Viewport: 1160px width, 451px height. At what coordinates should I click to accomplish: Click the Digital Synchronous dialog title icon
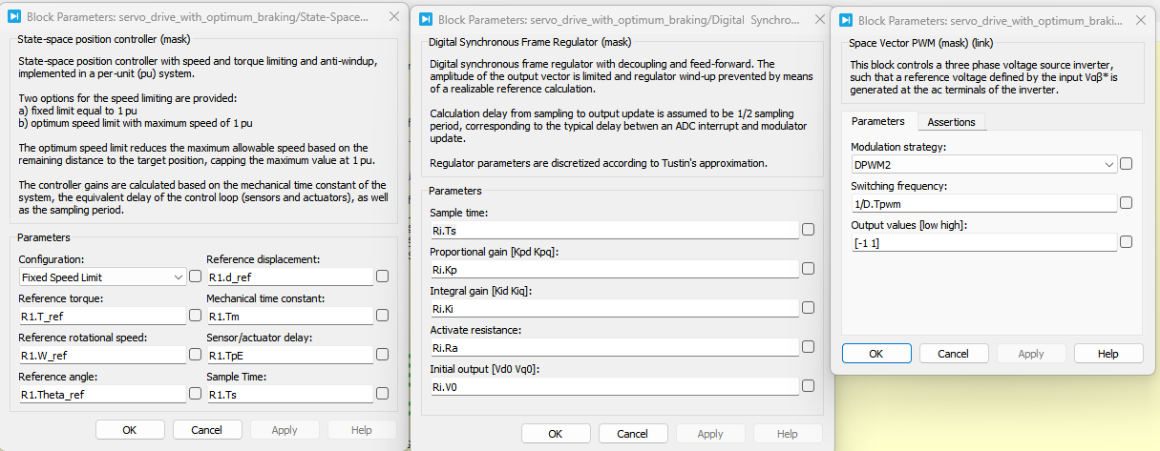[427, 18]
